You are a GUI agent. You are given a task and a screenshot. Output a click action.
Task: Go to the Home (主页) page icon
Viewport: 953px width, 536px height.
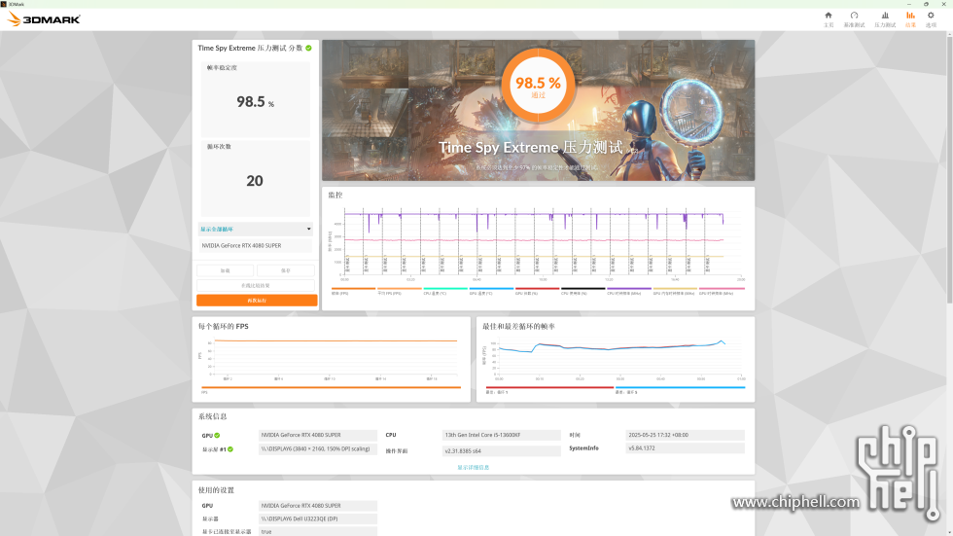(x=828, y=16)
